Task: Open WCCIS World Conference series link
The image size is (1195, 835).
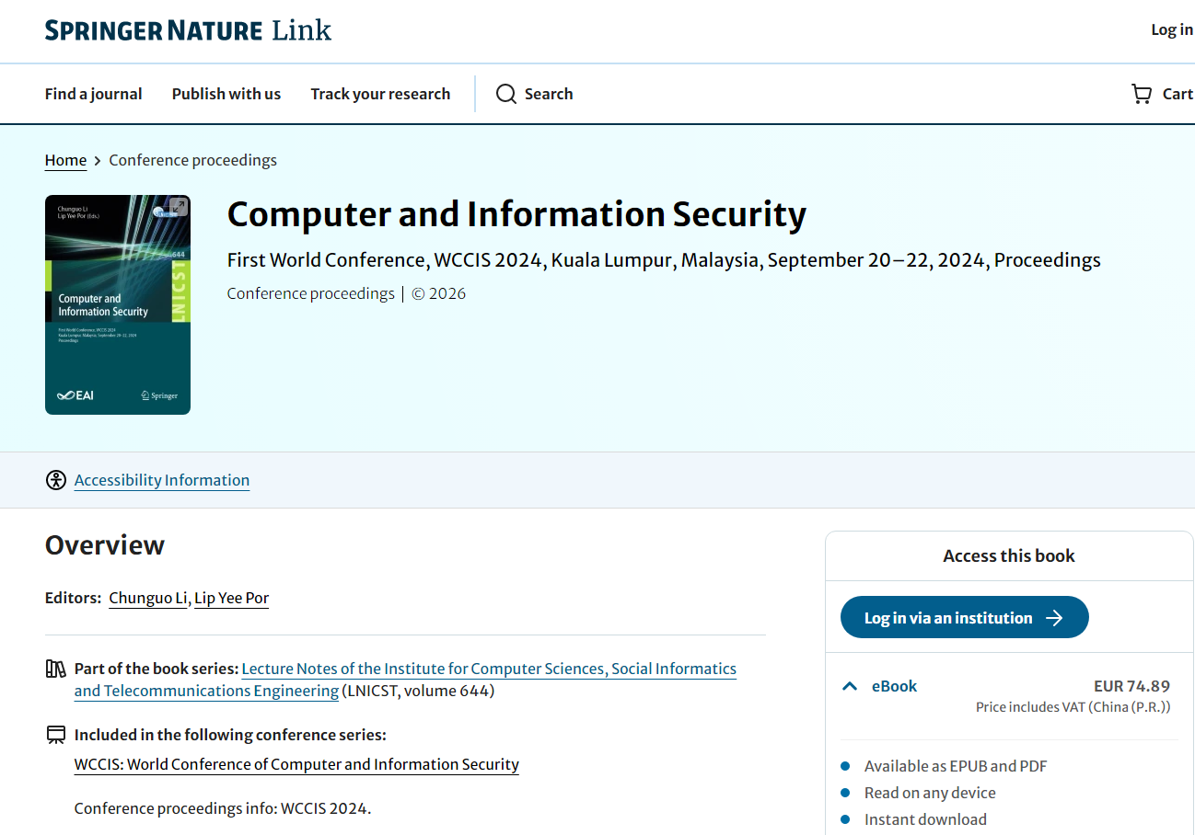Action: click(x=296, y=764)
